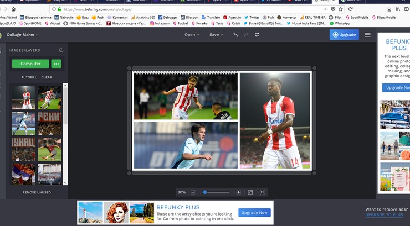The image size is (410, 226).
Task: Click the undo arrow icon
Action: click(x=235, y=35)
